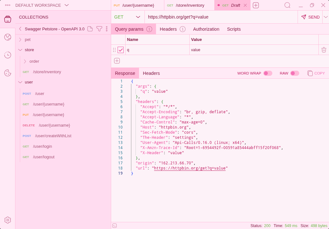Delete the q query parameter
329x229 pixels.
(324, 50)
